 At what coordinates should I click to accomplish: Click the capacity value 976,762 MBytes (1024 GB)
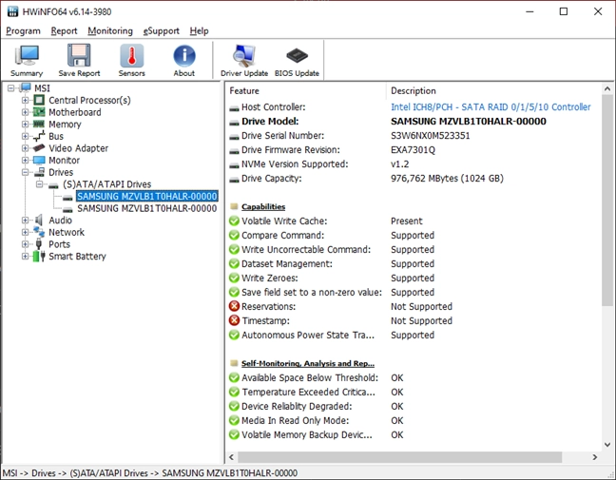(x=447, y=179)
